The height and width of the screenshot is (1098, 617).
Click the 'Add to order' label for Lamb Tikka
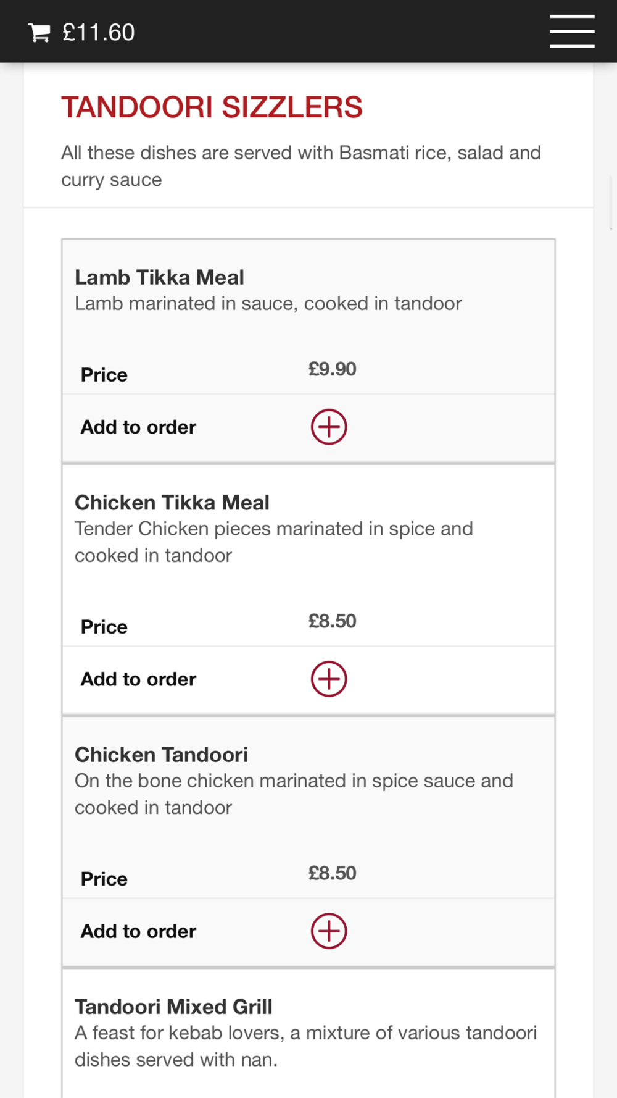click(138, 427)
